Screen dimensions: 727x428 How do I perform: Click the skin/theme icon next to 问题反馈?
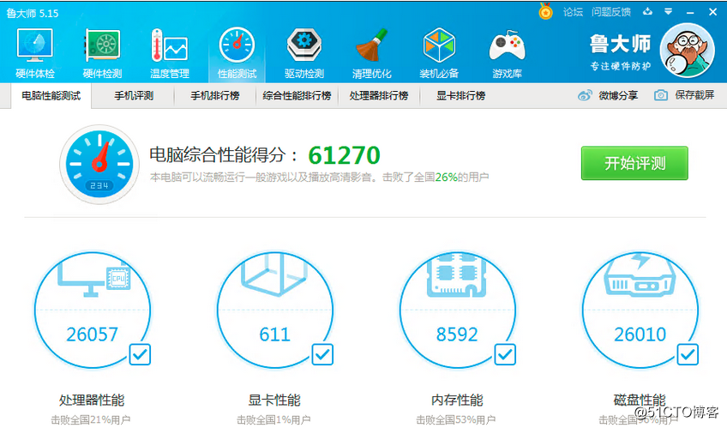(648, 12)
